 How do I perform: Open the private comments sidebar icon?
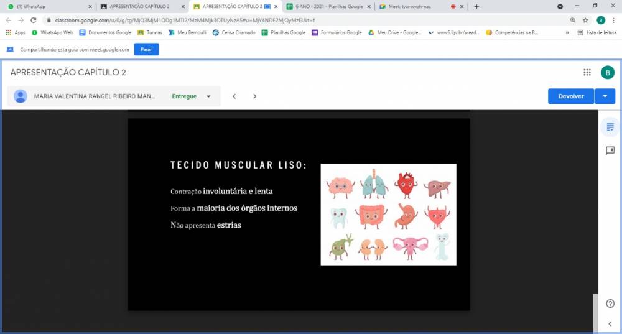tap(610, 151)
